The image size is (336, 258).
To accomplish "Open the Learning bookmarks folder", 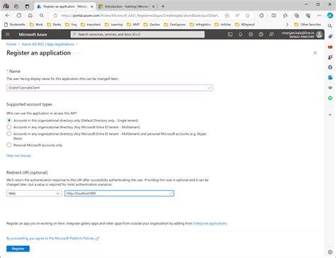I will pos(113,24).
